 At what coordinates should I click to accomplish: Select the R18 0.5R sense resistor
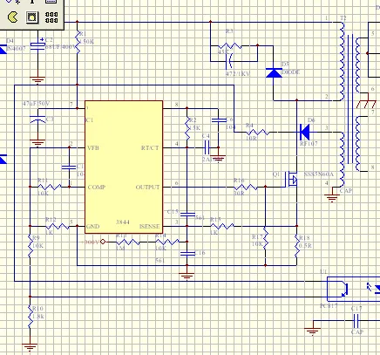coord(297,246)
